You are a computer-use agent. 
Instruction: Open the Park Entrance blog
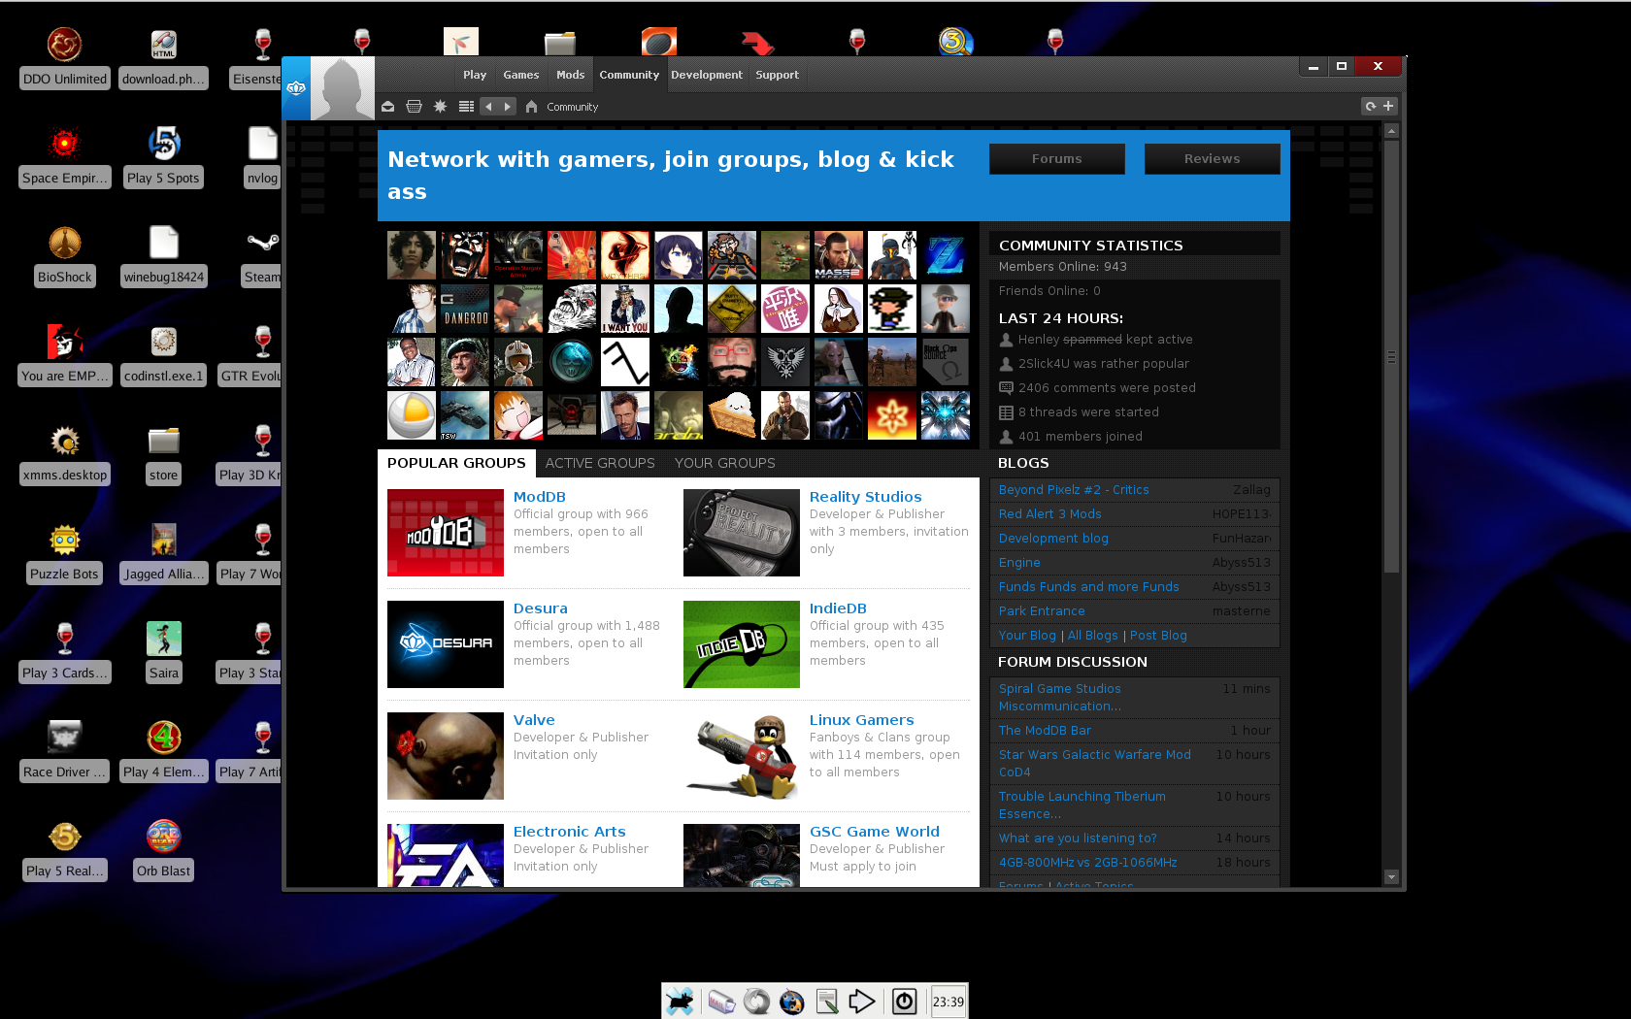point(1042,611)
